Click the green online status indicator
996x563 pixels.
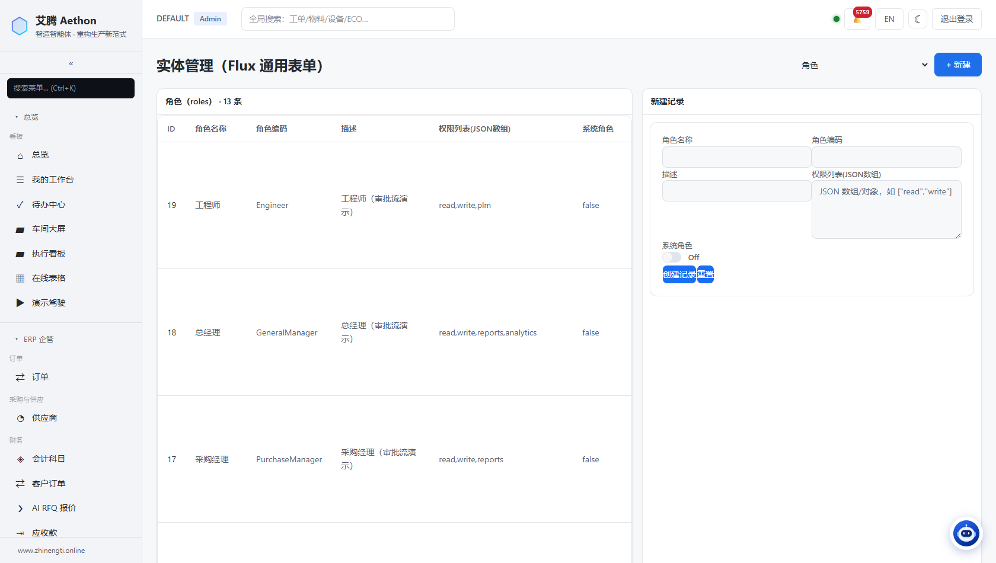(836, 19)
